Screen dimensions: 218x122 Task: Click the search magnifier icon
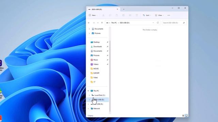(184, 23)
